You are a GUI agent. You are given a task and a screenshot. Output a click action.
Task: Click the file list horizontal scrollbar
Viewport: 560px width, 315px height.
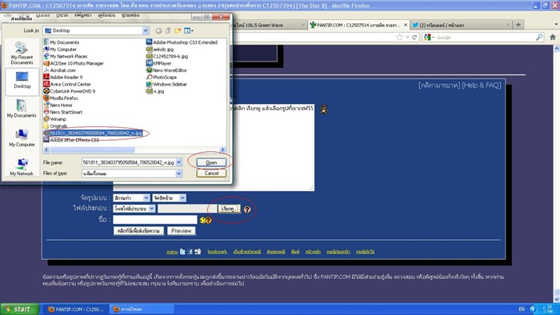[x=134, y=150]
